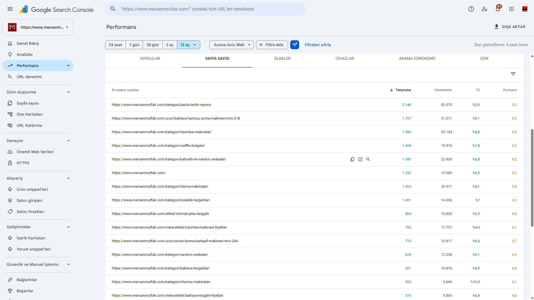Select the pasta-teshir-reyonu URL row

click(314, 105)
